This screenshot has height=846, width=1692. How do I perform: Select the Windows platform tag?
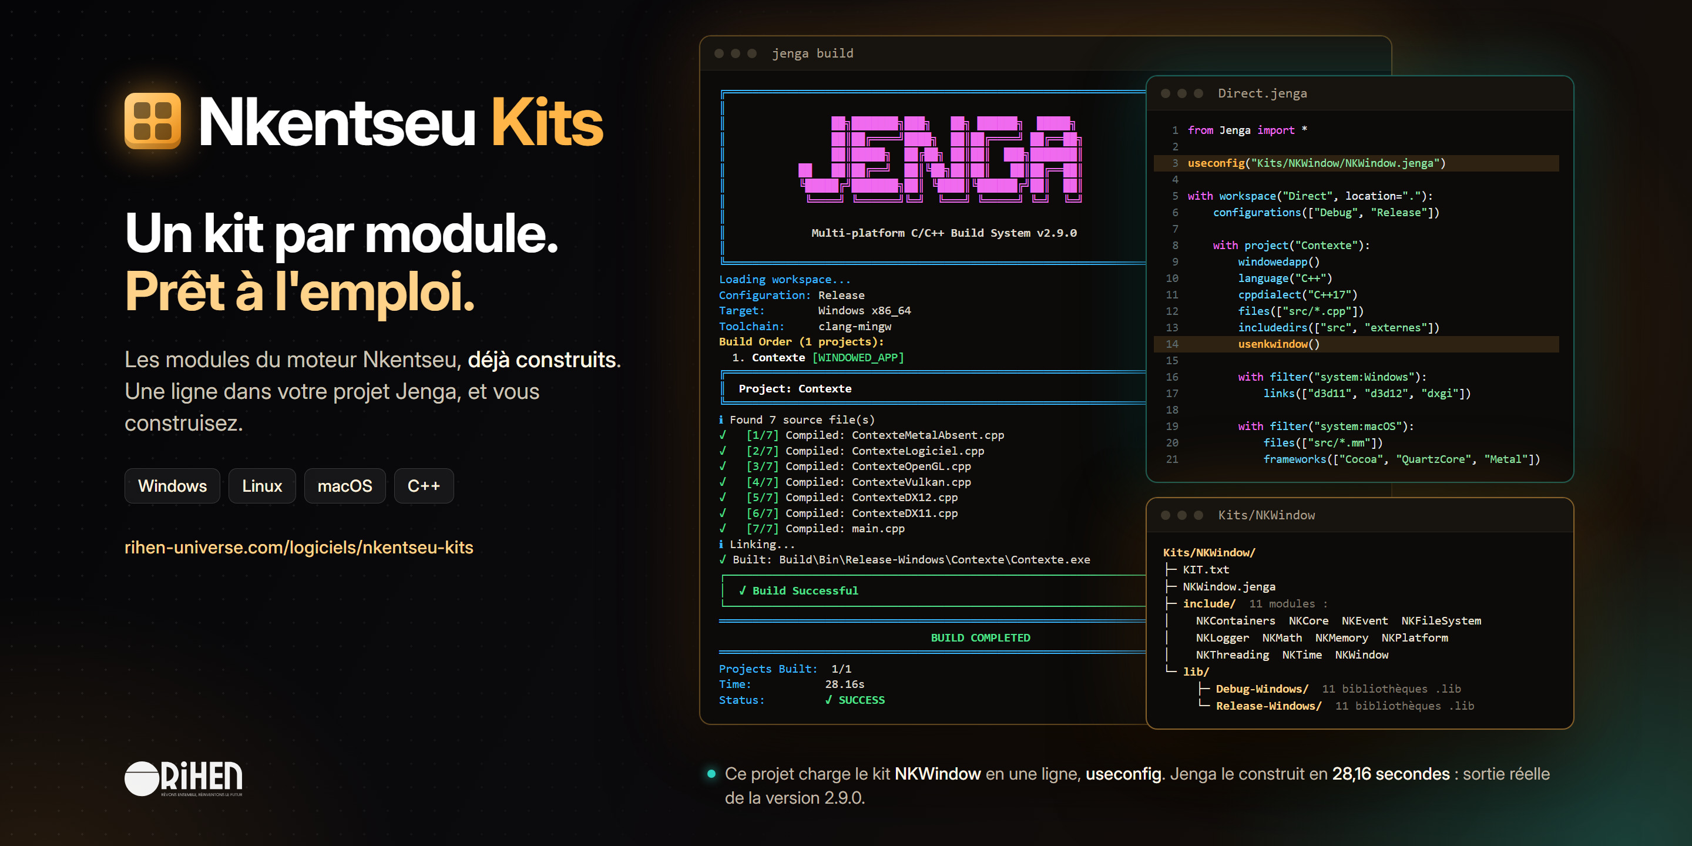click(x=172, y=486)
